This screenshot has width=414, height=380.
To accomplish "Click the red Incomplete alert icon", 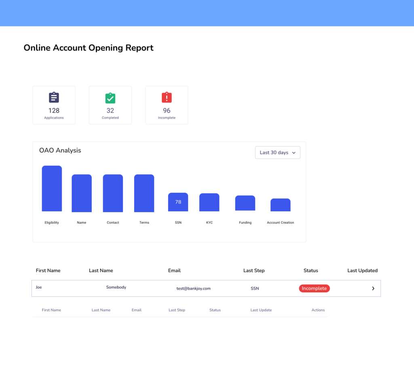I will [167, 97].
